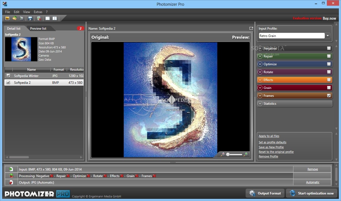Click the Input row file icon

[x=11, y=169]
